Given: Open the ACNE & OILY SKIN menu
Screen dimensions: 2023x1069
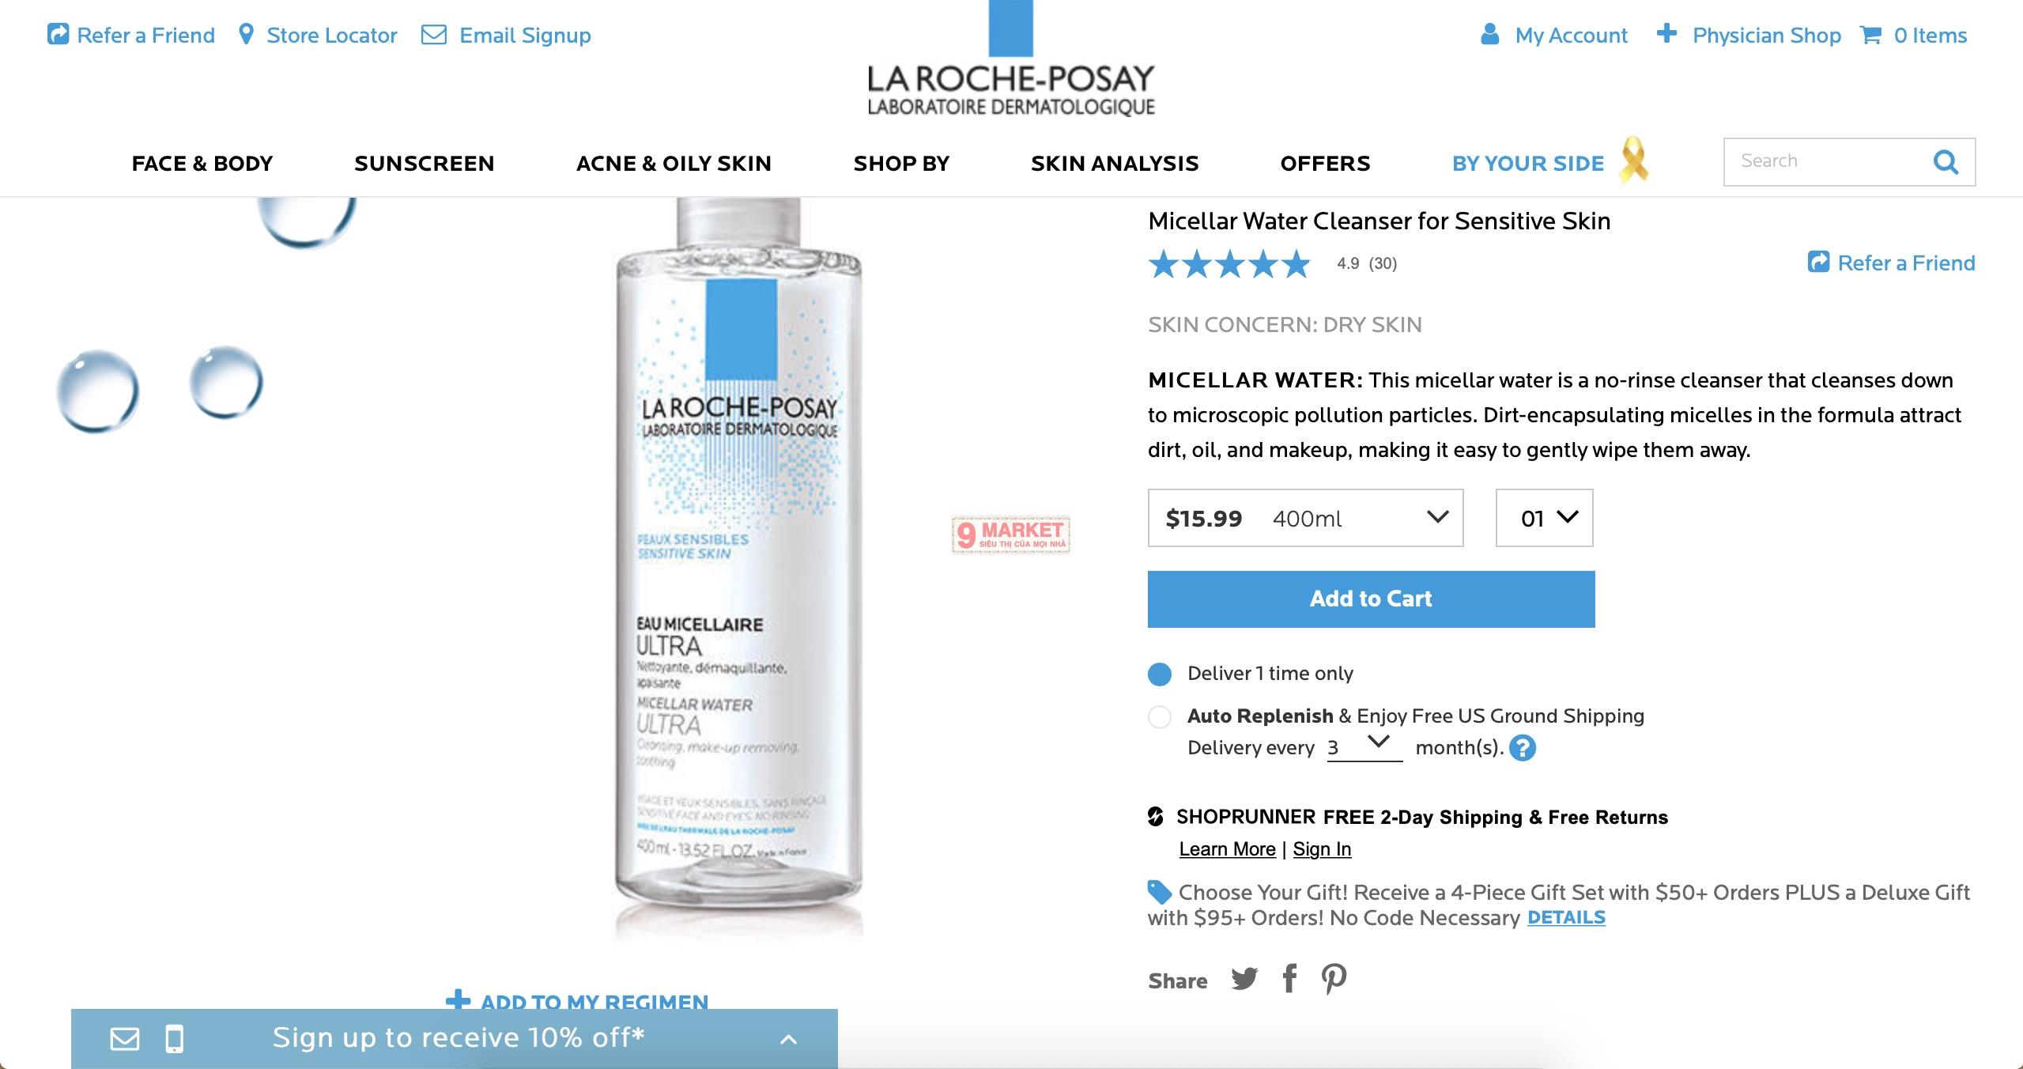Looking at the screenshot, I should click(674, 164).
